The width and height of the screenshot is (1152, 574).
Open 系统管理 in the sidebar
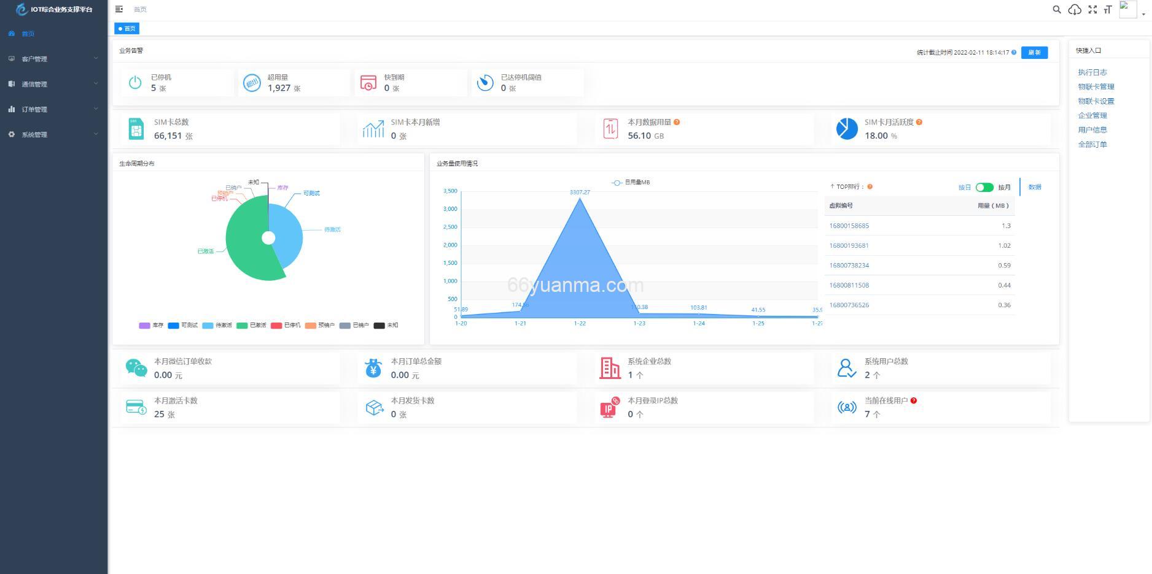click(x=53, y=134)
